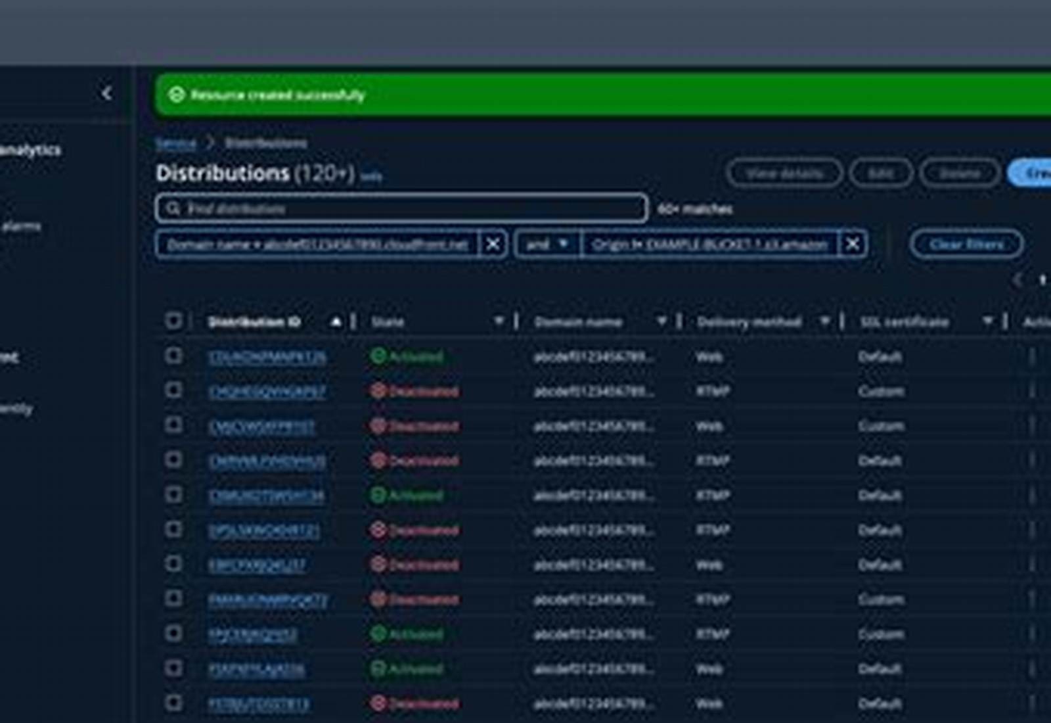The width and height of the screenshot is (1051, 723).
Task: Toggle the select-all checkbox in table header
Action: pyautogui.click(x=173, y=321)
